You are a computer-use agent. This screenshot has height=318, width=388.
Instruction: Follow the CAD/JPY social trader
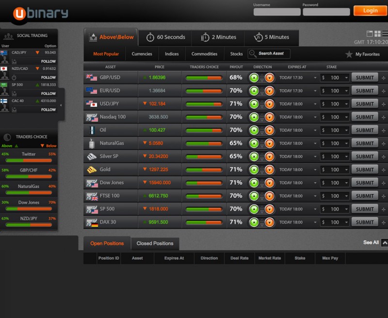[x=48, y=62]
